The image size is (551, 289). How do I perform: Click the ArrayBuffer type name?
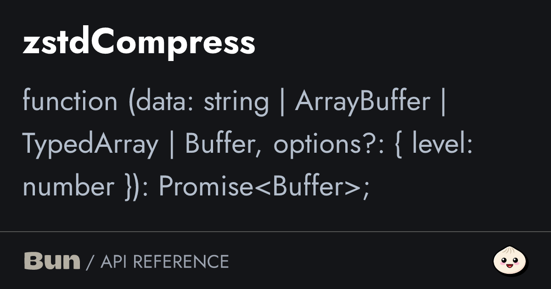point(362,101)
